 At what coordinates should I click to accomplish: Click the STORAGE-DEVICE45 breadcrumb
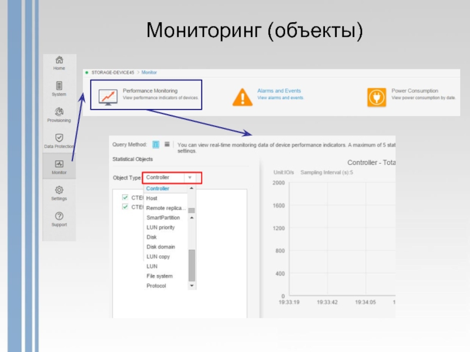tap(113, 72)
